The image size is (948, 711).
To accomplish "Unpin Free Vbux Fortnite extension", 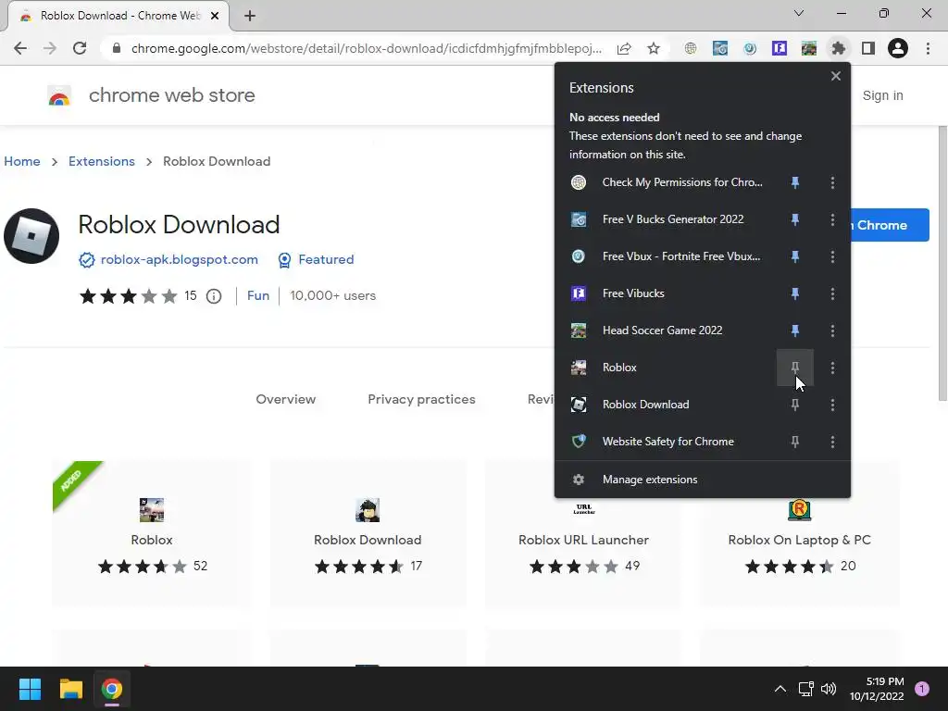I will (795, 256).
